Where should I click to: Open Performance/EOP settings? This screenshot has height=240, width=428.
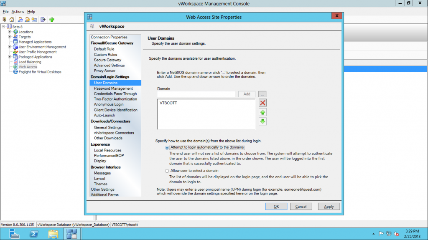(109, 155)
